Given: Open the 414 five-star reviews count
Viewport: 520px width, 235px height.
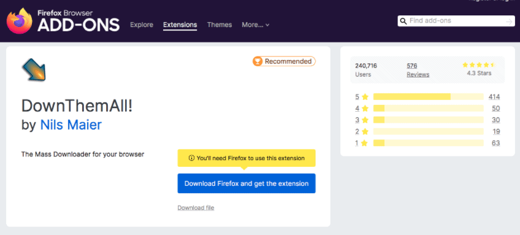Looking at the screenshot, I should click(494, 97).
